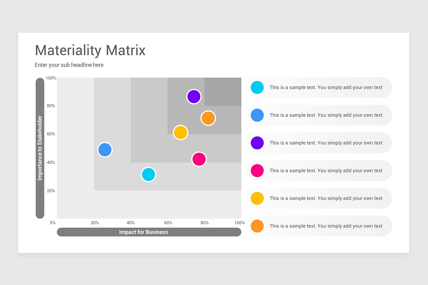Image resolution: width=428 pixels, height=285 pixels.
Task: Click the purple dot on the matrix chart
Action: 194,97
